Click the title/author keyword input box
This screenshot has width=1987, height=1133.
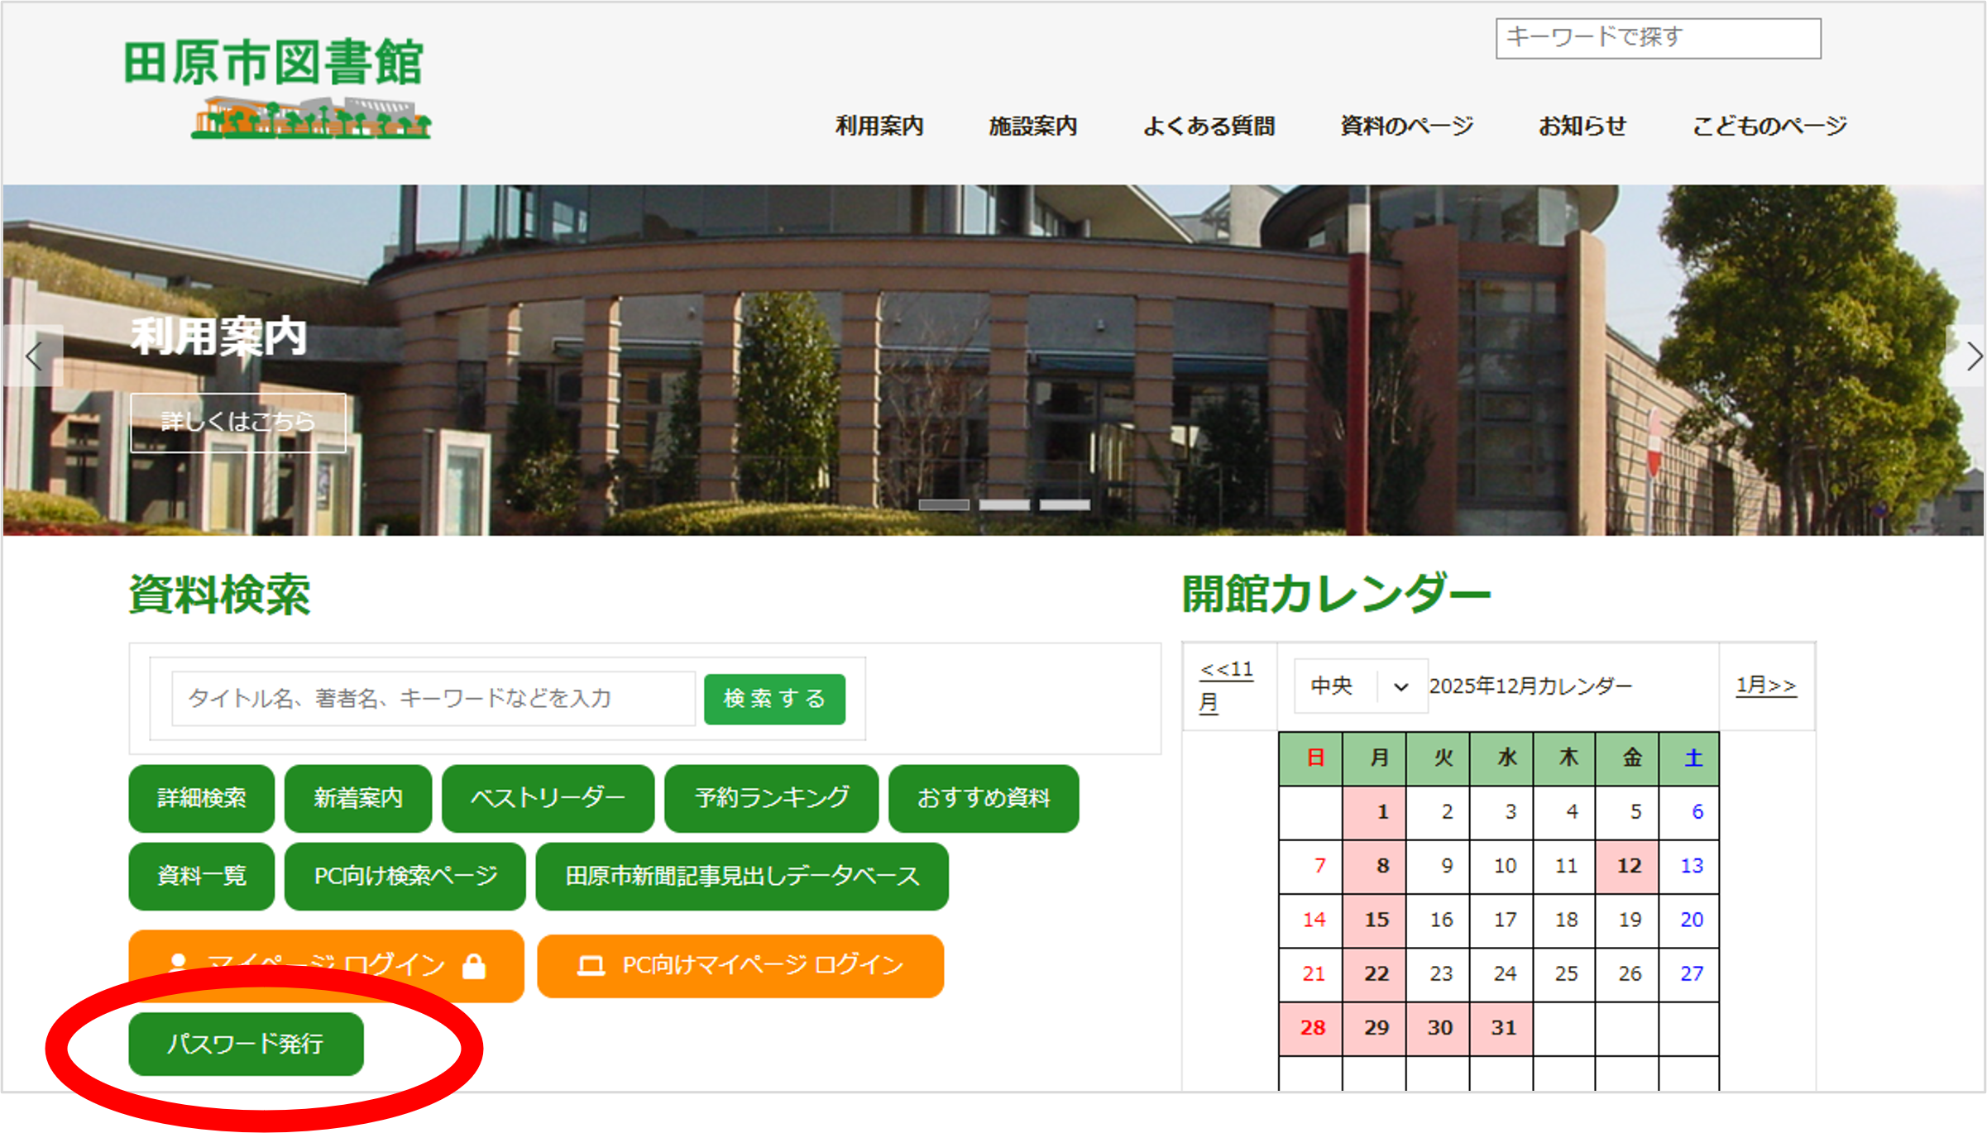433,699
